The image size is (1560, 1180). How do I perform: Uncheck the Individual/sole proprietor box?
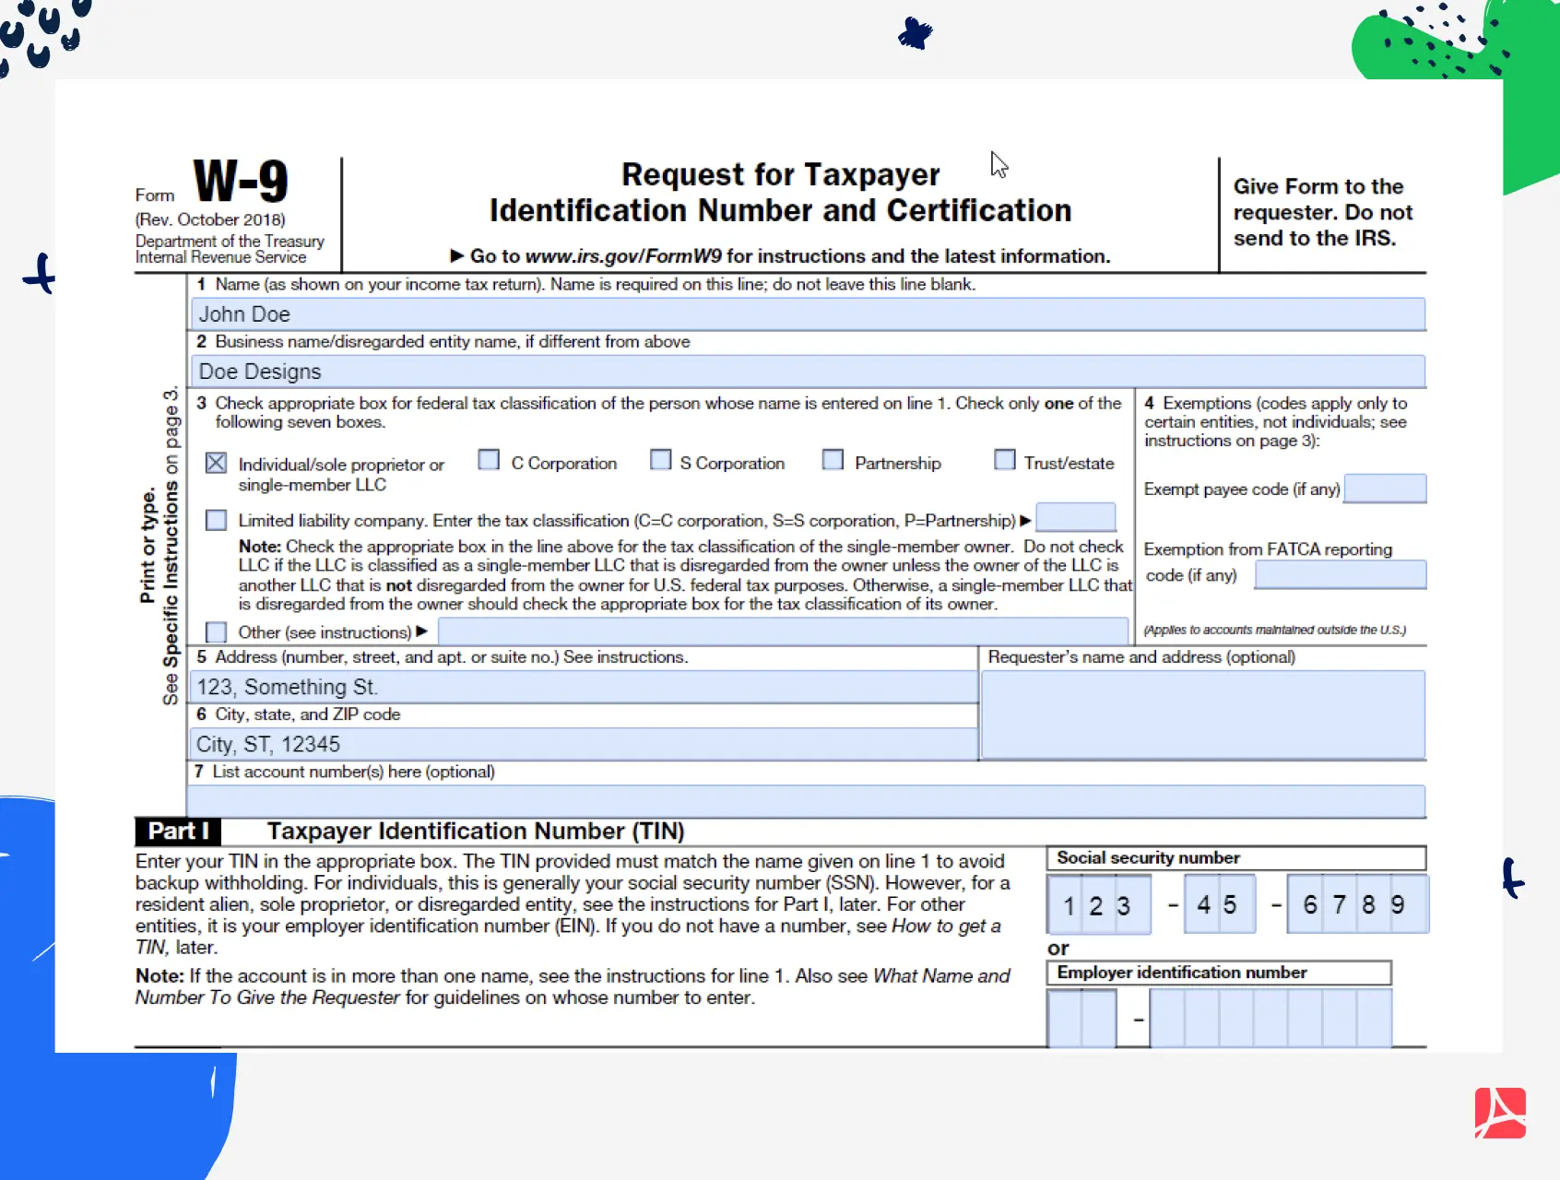[215, 462]
